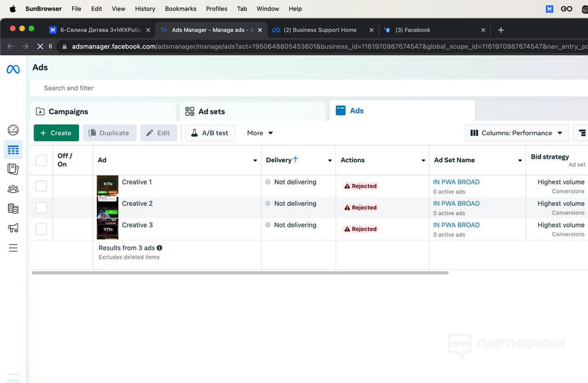
Task: Switch to the 6-Селина Дитева browser tab
Action: coord(100,30)
